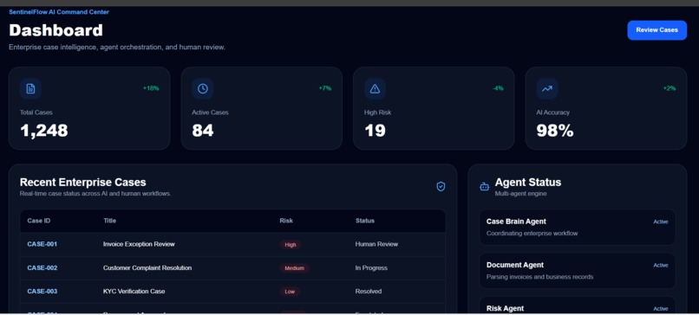The width and height of the screenshot is (699, 315).
Task: Click the +2% change on AI Accuracy
Action: [670, 88]
